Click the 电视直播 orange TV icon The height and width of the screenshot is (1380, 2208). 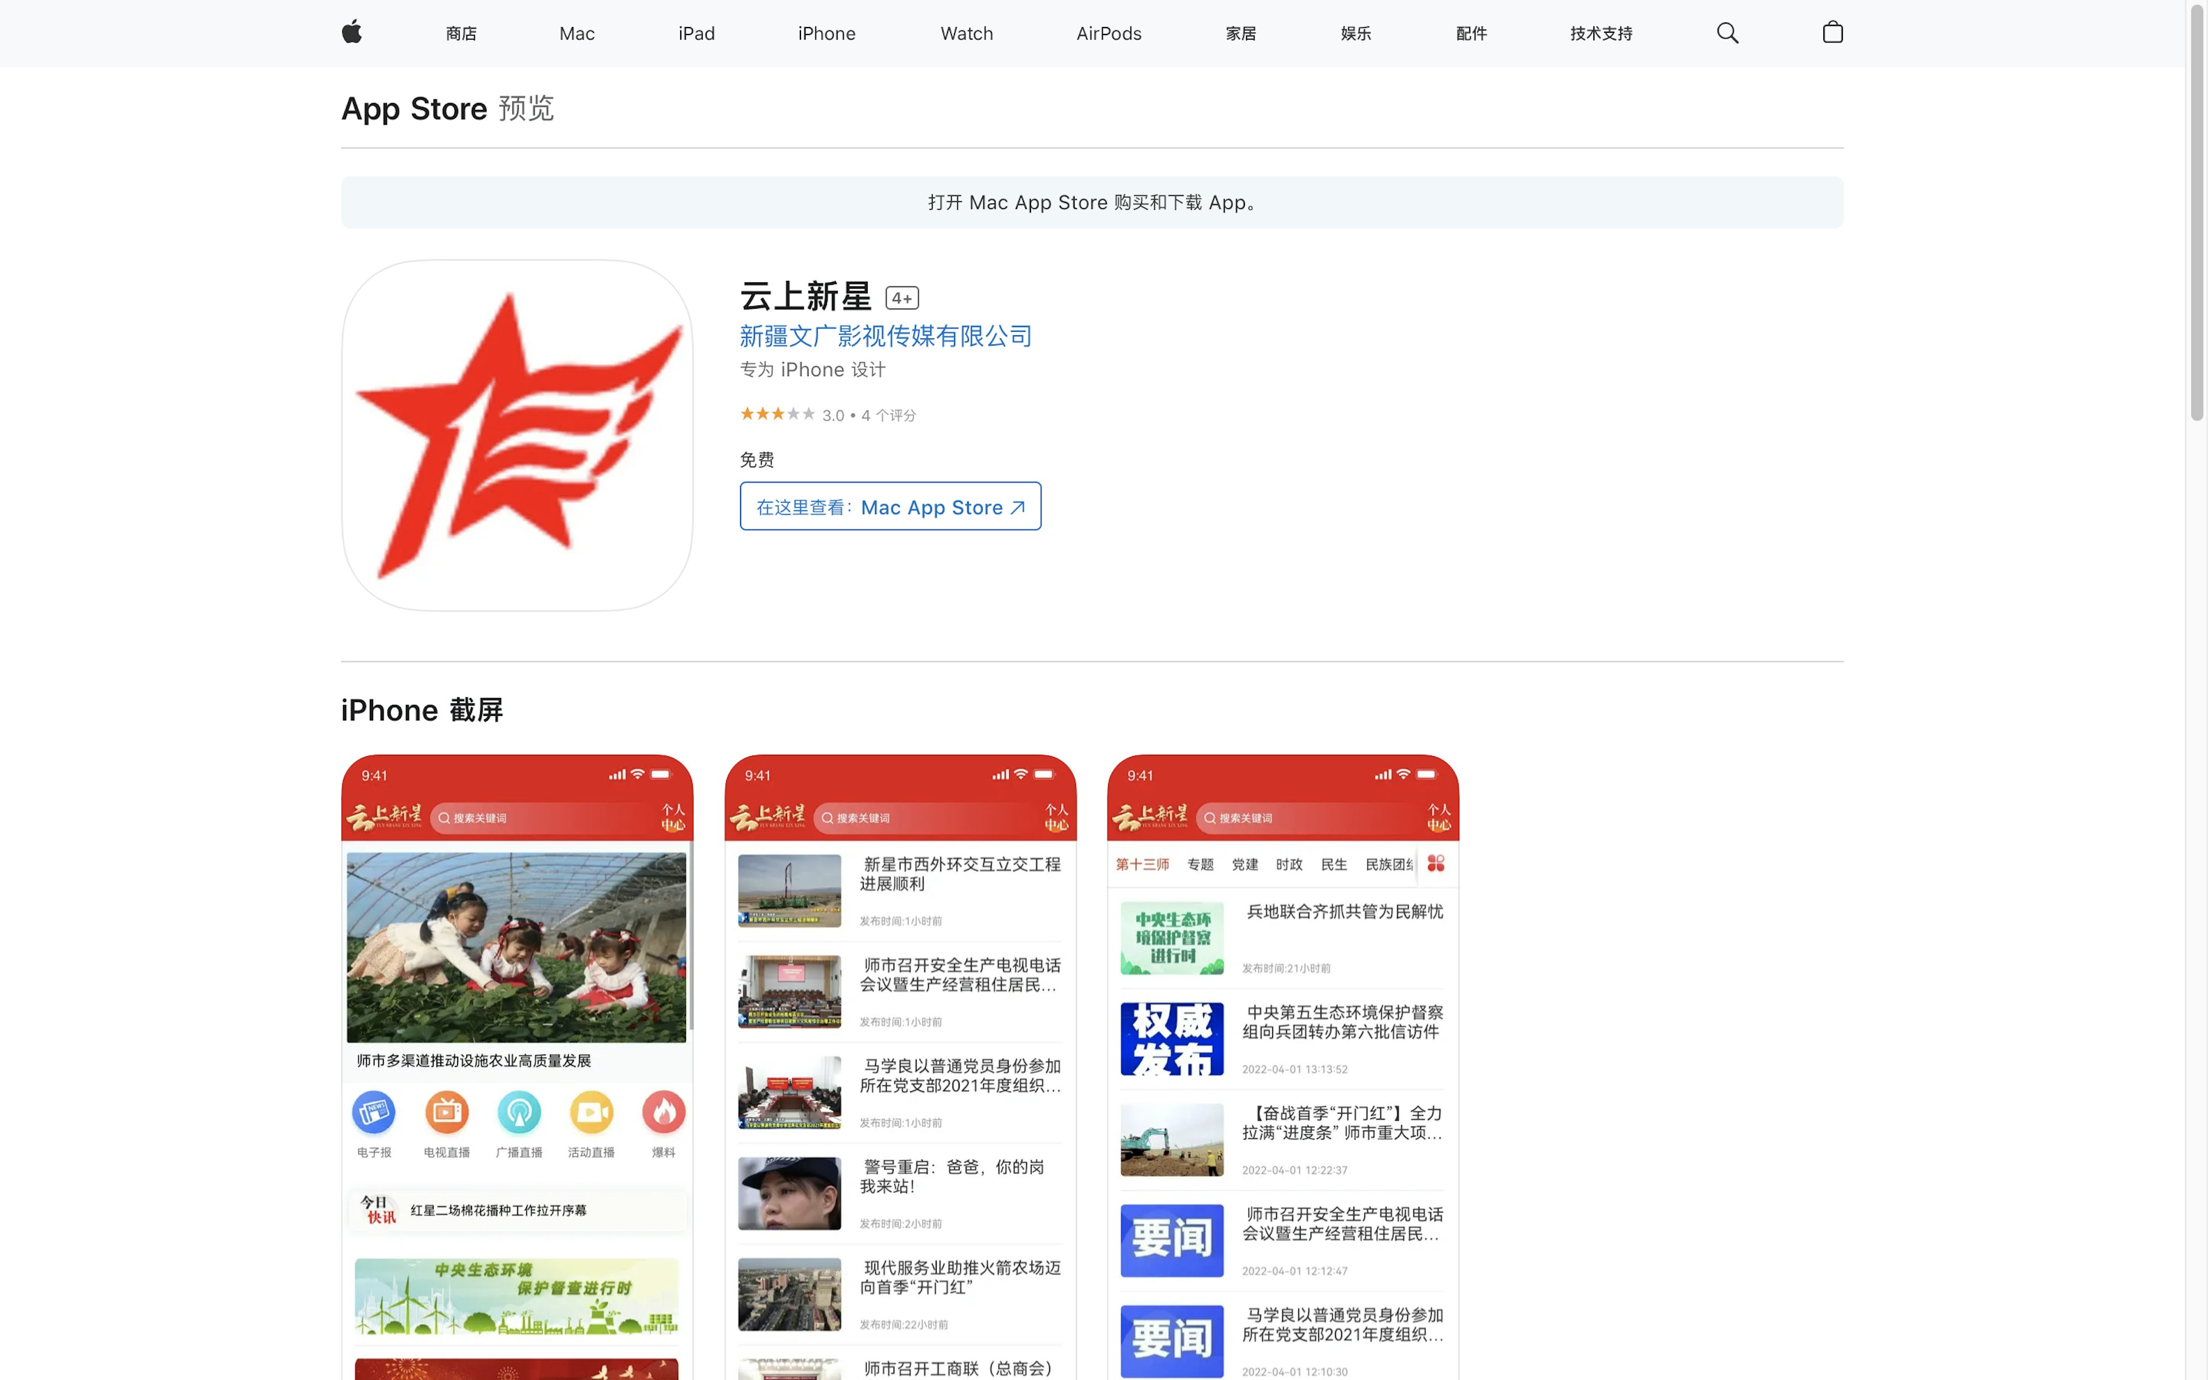click(446, 1111)
